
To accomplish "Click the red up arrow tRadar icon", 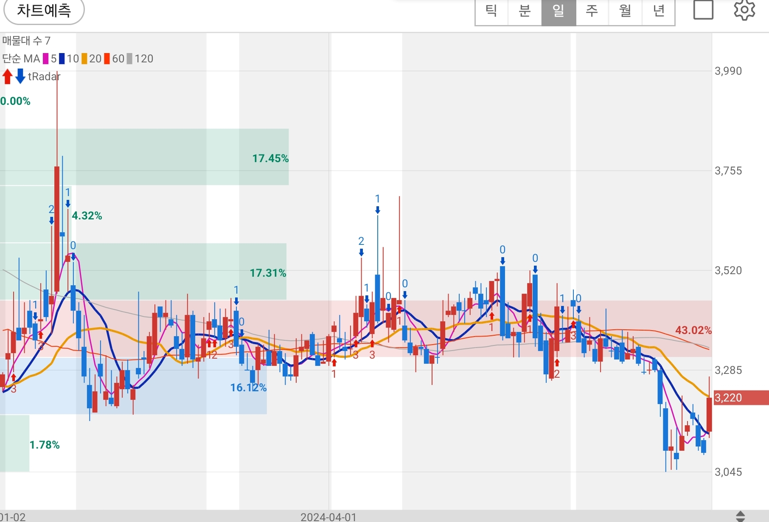I will (x=7, y=76).
